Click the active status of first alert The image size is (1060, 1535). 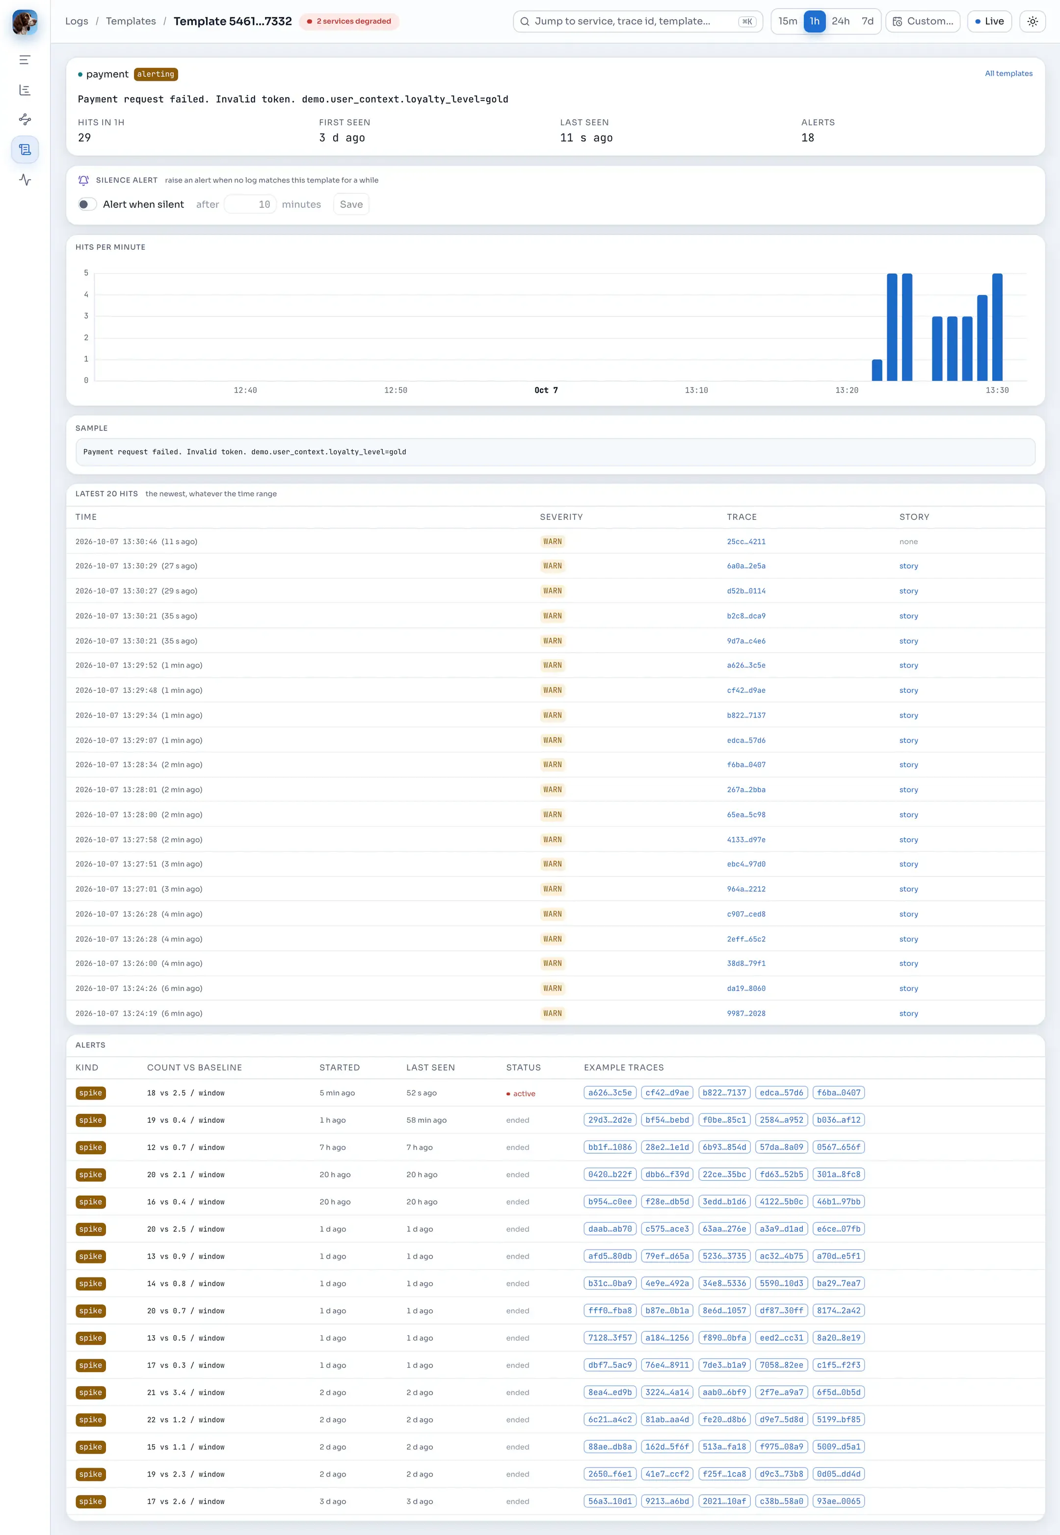point(521,1093)
